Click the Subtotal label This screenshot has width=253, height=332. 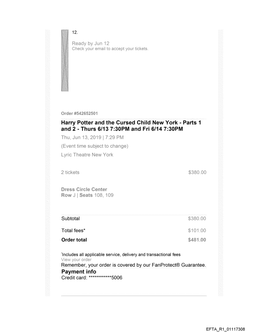(70, 219)
